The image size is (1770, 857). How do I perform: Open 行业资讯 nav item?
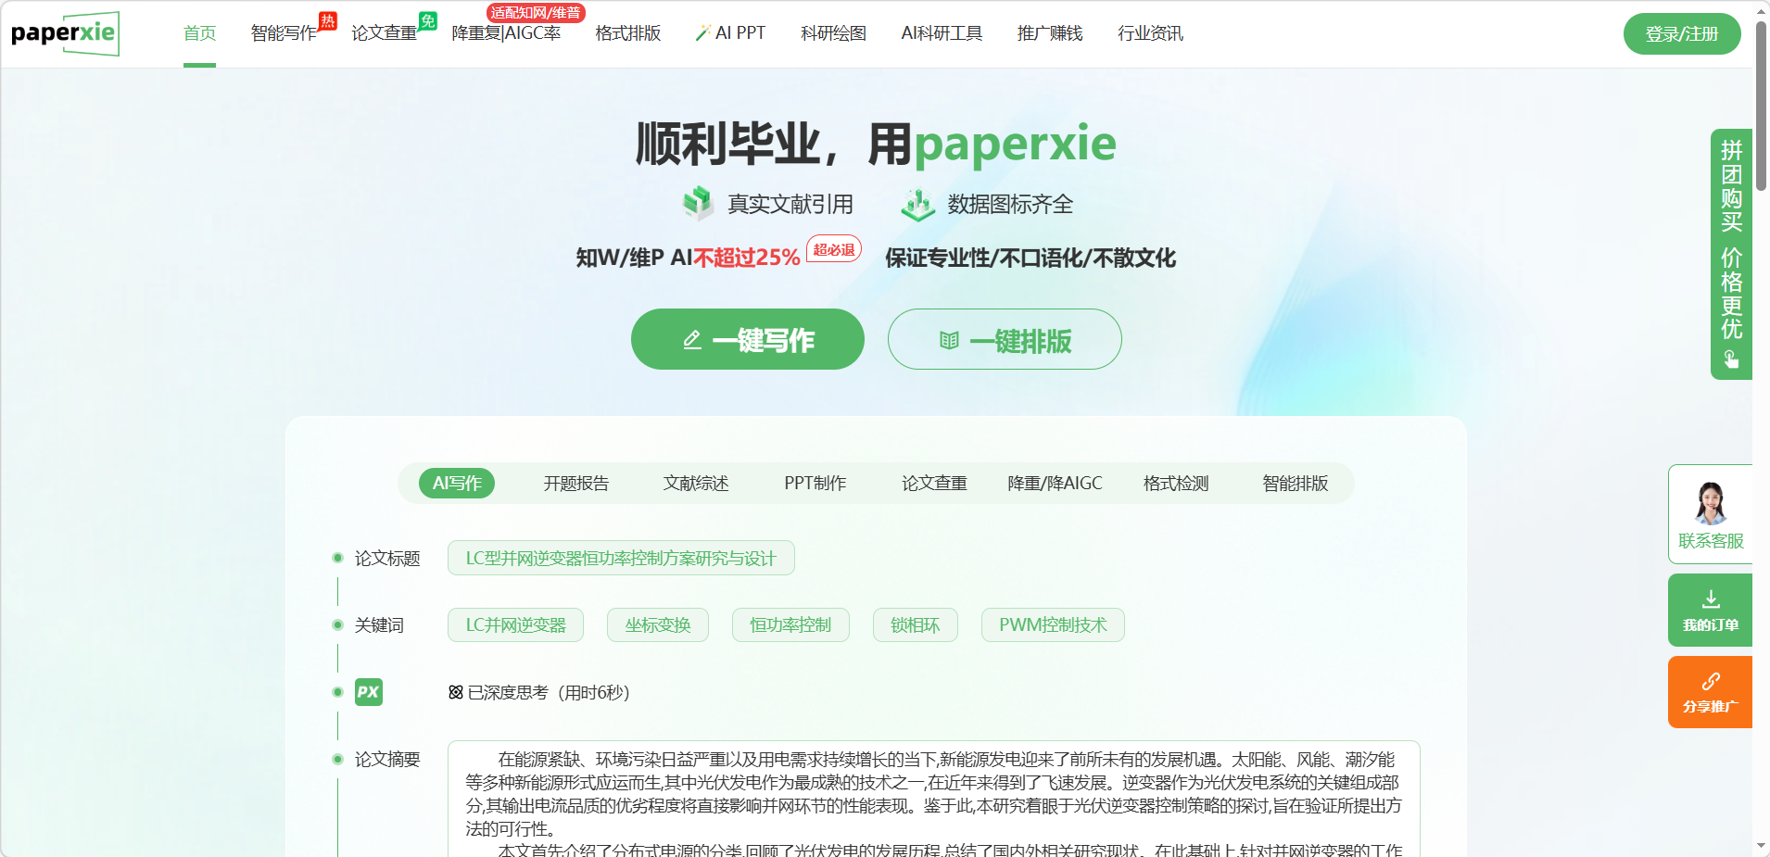click(1150, 33)
